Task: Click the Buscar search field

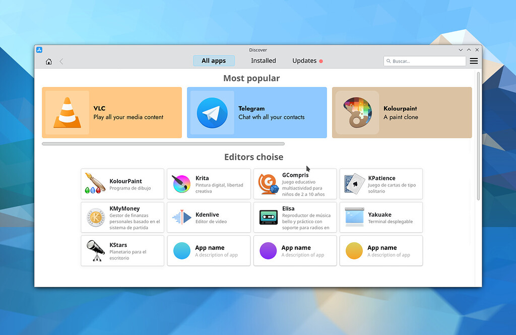Action: (x=425, y=60)
